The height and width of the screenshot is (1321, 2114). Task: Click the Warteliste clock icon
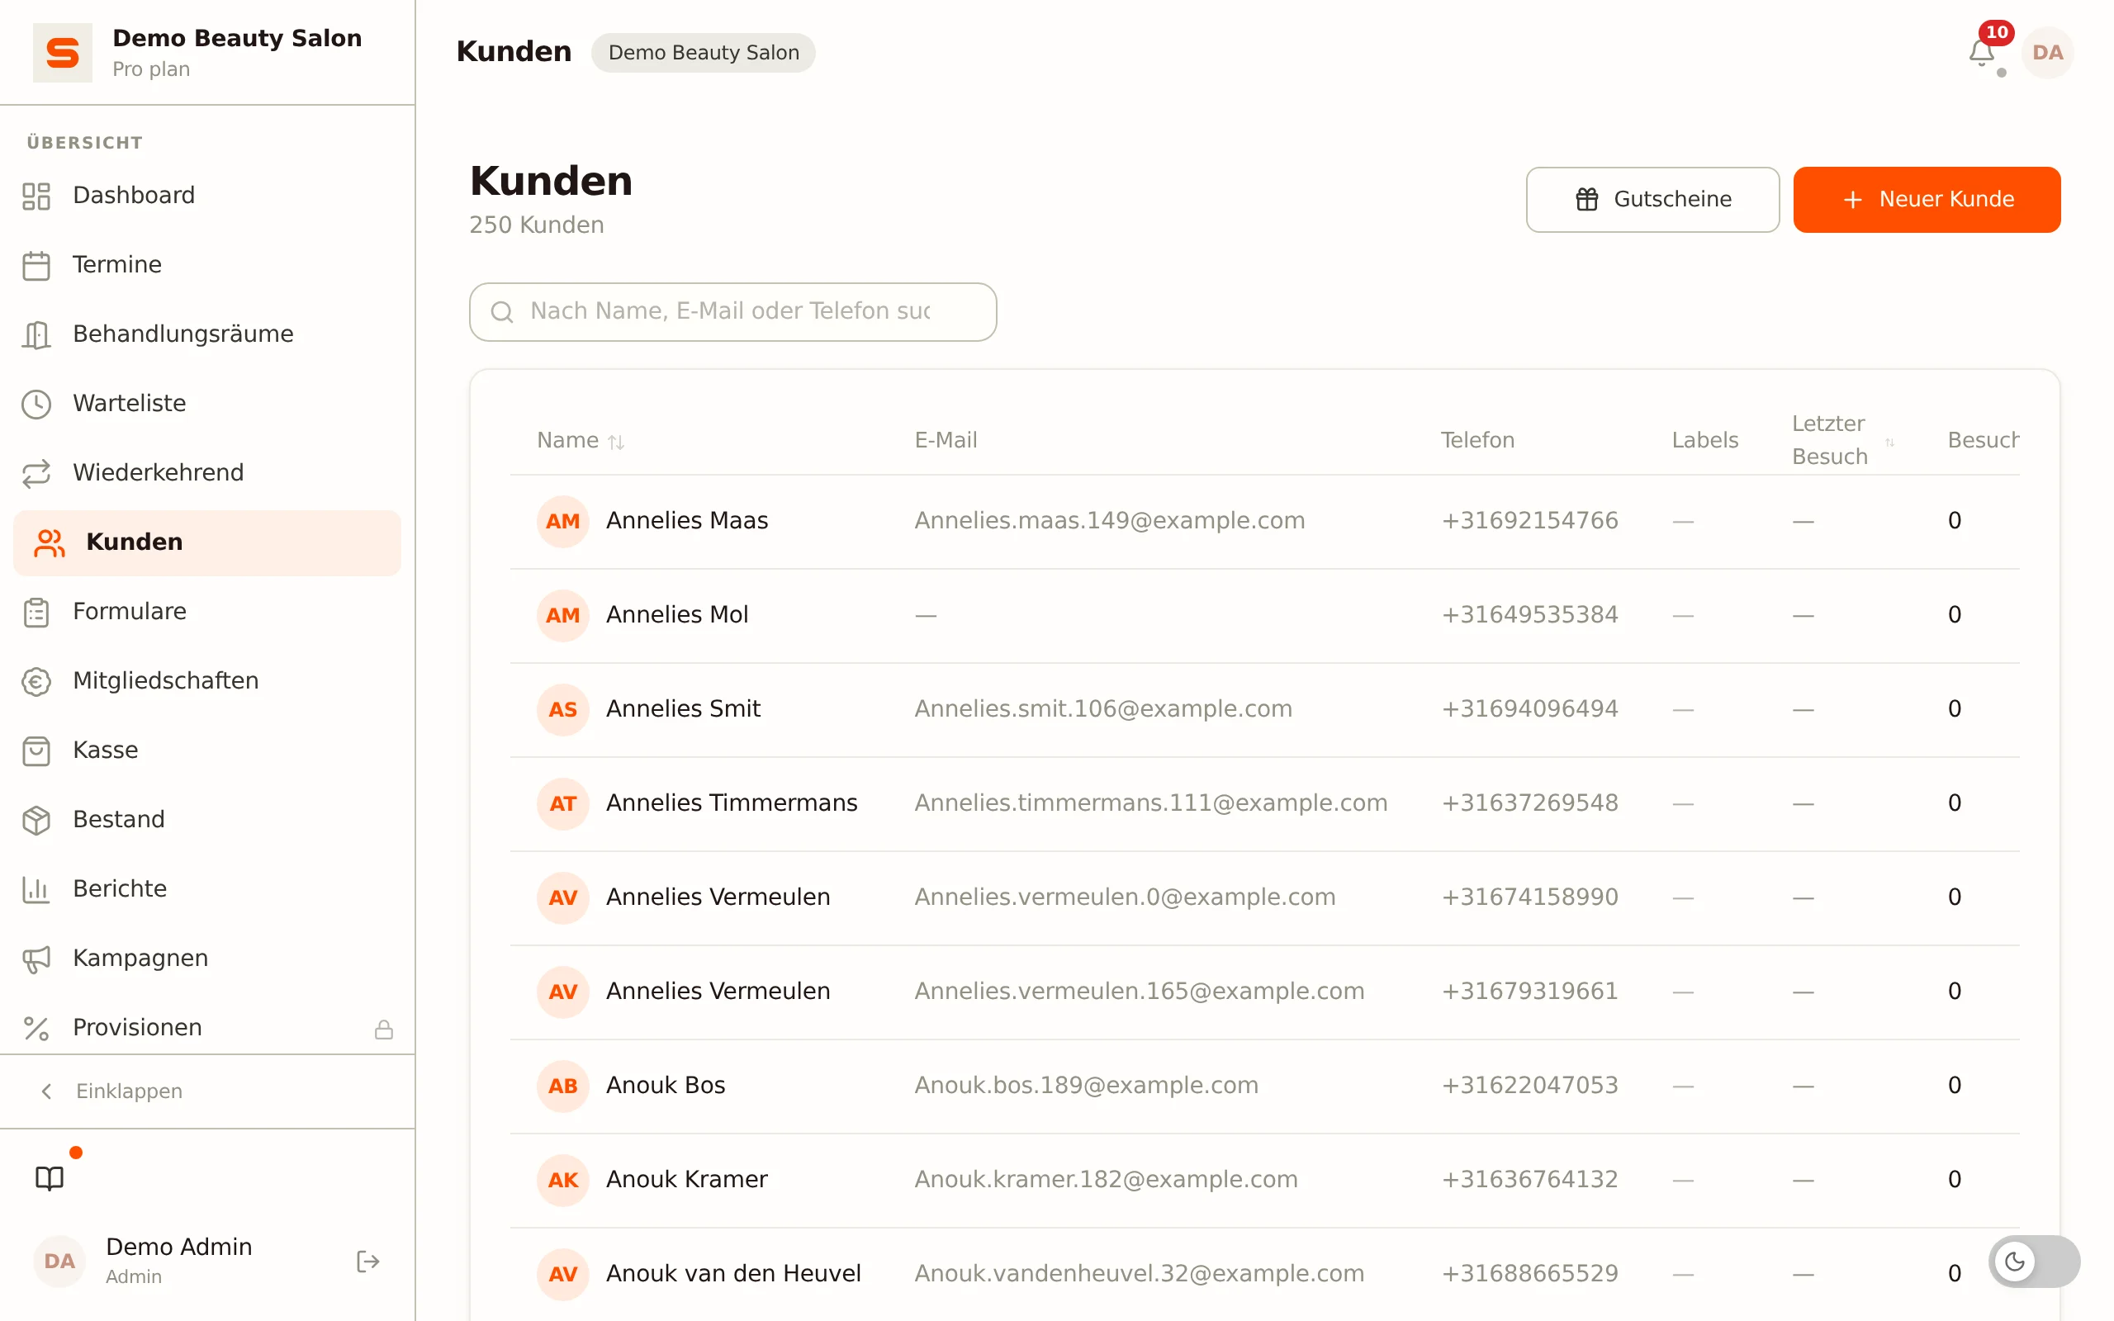point(36,404)
